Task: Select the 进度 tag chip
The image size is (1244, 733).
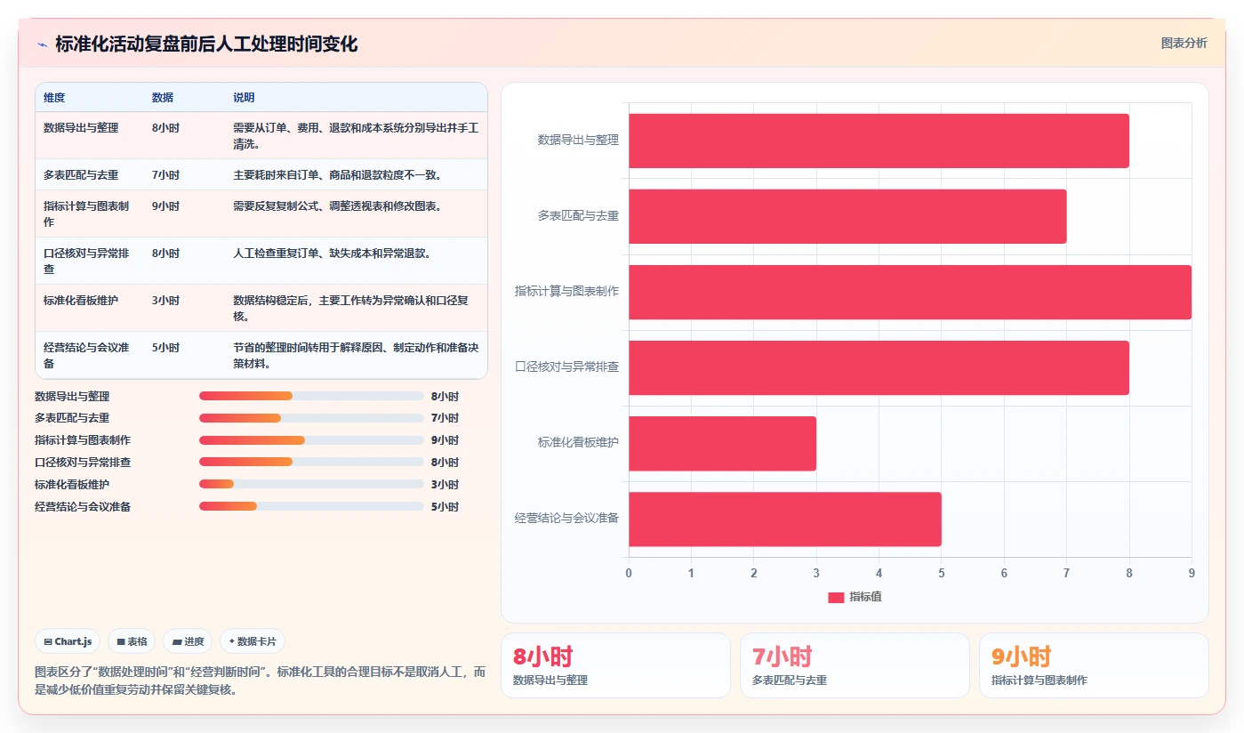Action: click(188, 641)
